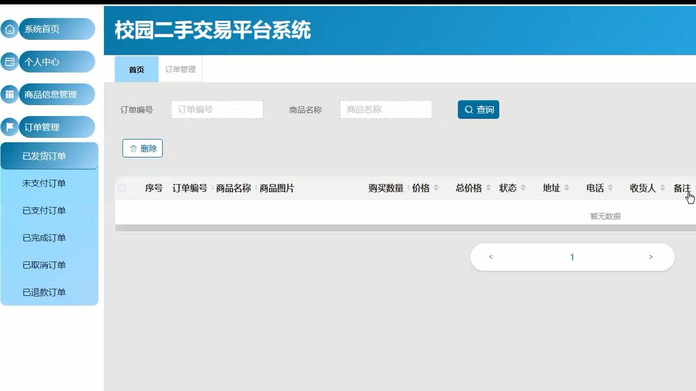The width and height of the screenshot is (696, 391).
Task: Open the 订单管理 tab
Action: (180, 69)
